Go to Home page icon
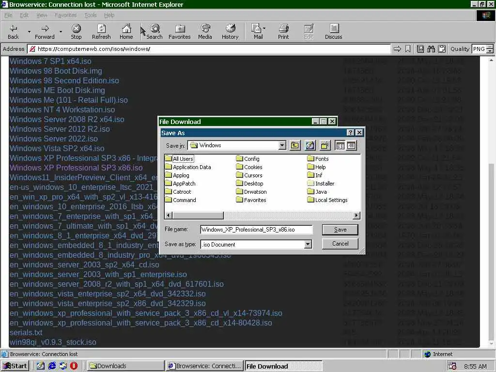The image size is (496, 372). (x=126, y=31)
